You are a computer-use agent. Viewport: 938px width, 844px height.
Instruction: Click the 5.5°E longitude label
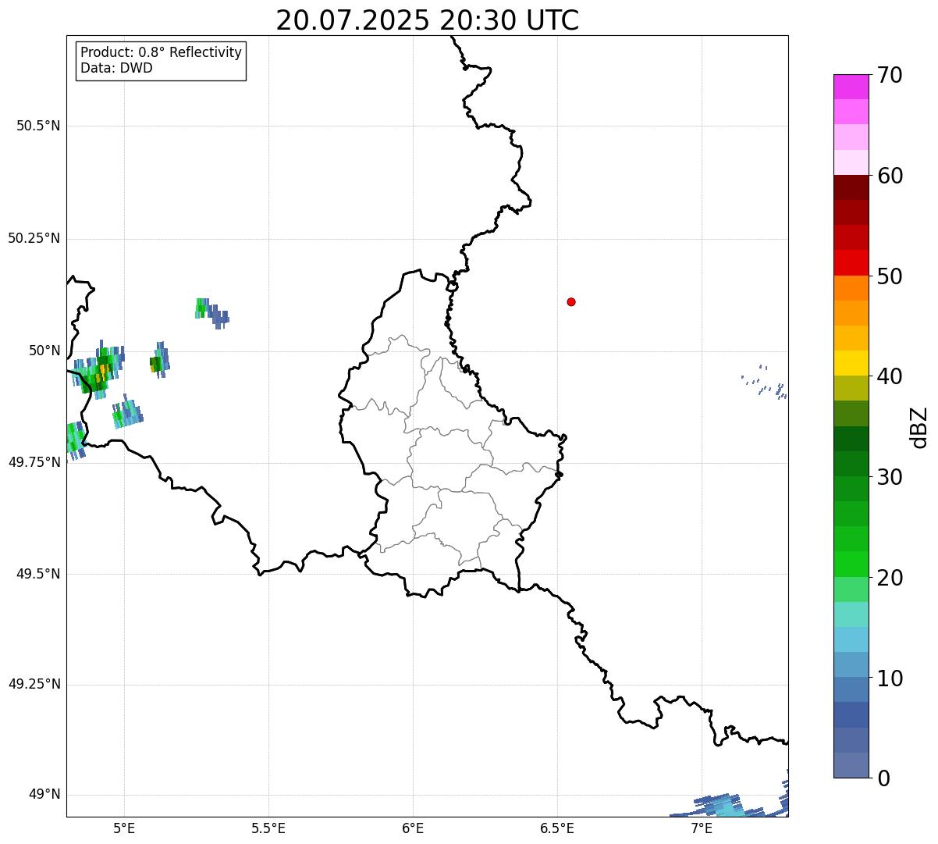click(x=268, y=828)
